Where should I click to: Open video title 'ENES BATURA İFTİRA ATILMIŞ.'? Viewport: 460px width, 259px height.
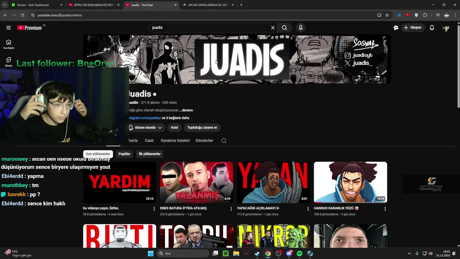tap(184, 208)
